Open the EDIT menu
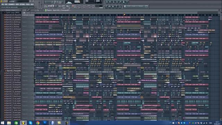 [x=6, y=5]
